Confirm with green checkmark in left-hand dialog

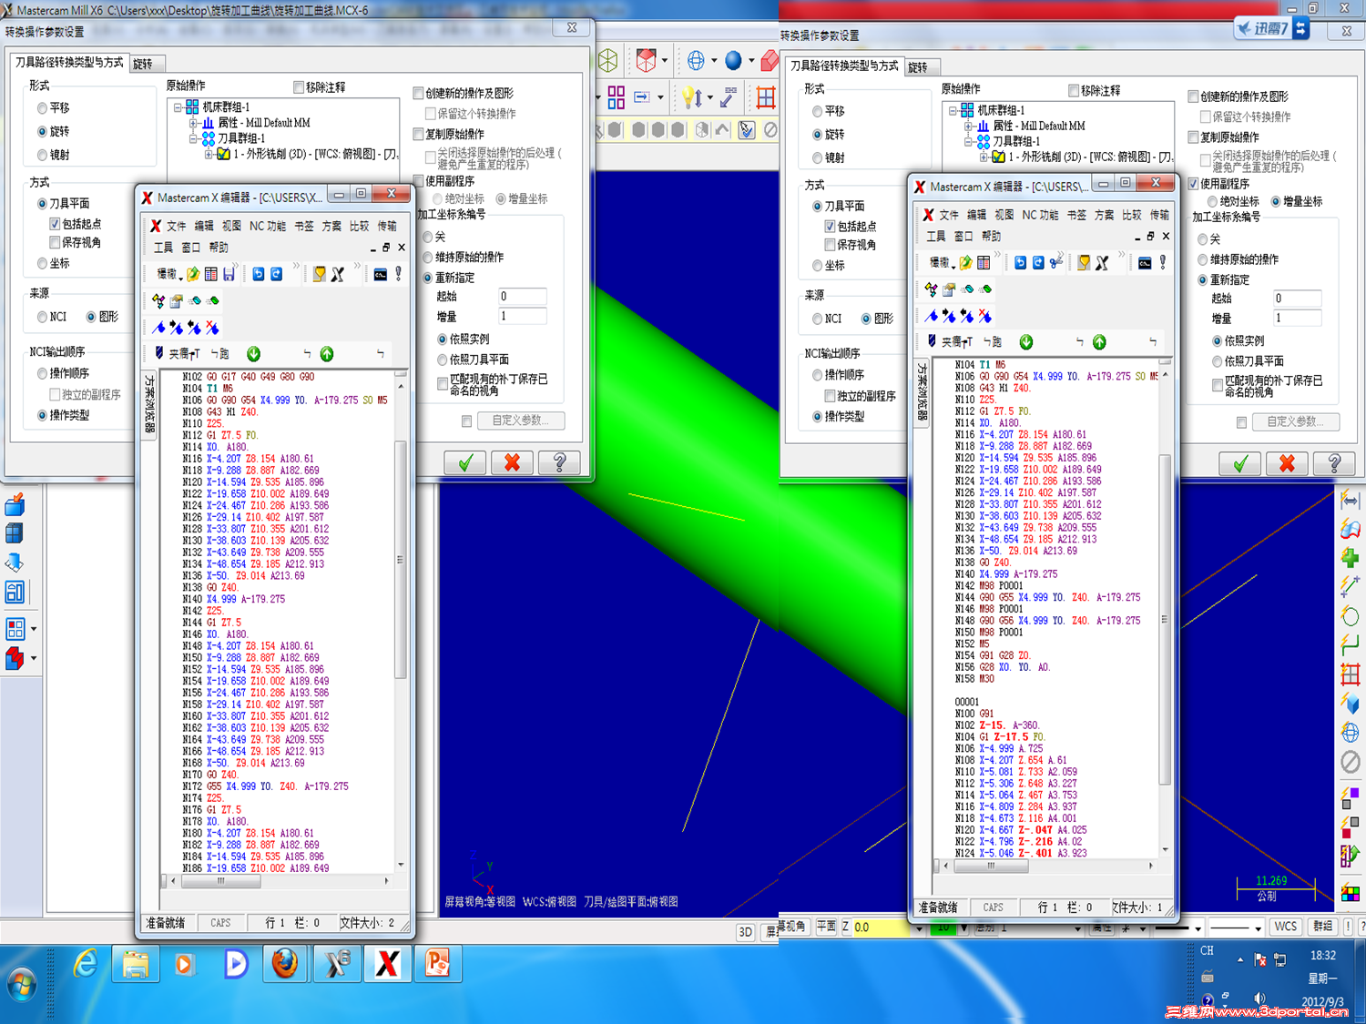pyautogui.click(x=465, y=462)
